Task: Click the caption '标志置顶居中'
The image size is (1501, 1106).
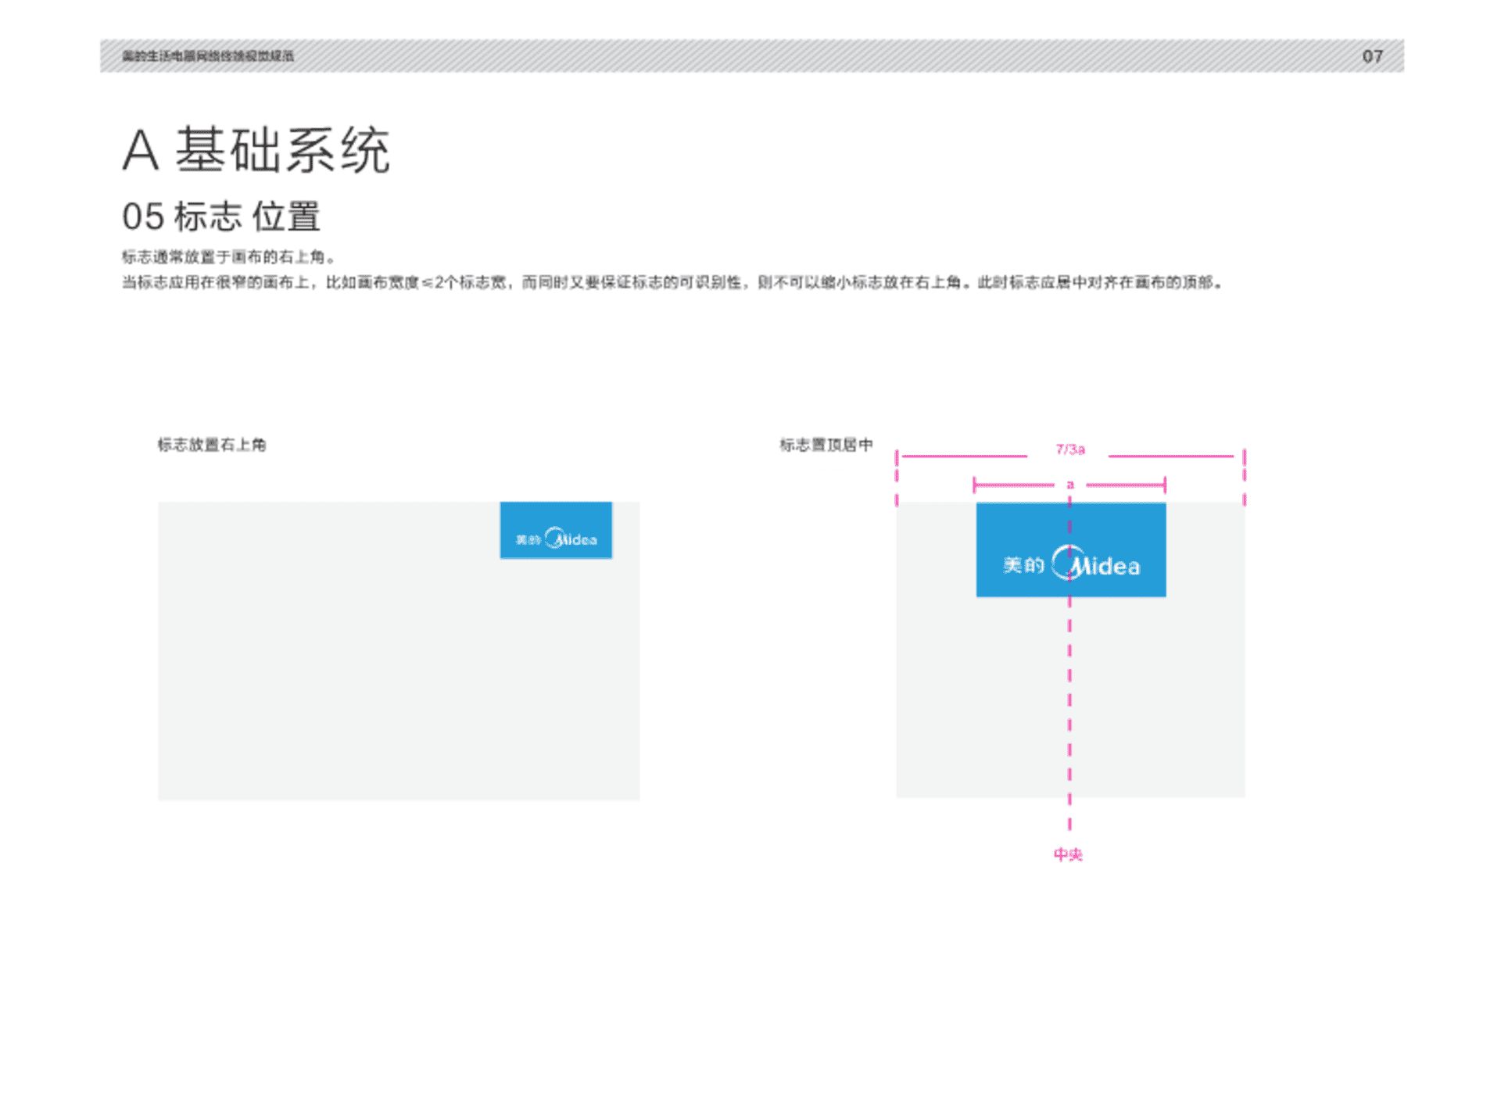Action: click(826, 445)
